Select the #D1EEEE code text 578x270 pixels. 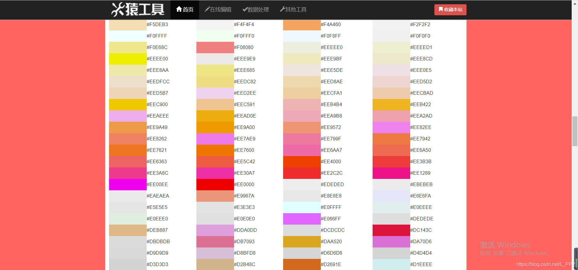coord(421,265)
